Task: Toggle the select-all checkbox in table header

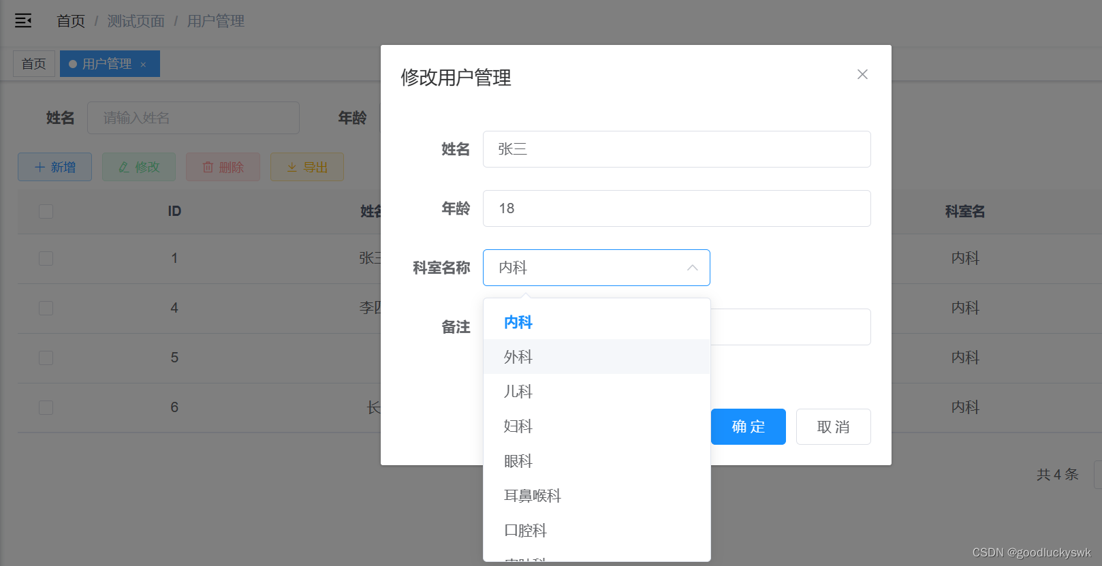Action: click(x=46, y=211)
